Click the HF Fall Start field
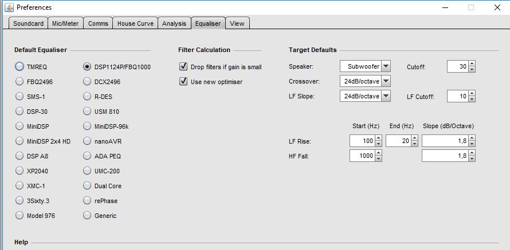The height and width of the screenshot is (250, 510). point(362,156)
